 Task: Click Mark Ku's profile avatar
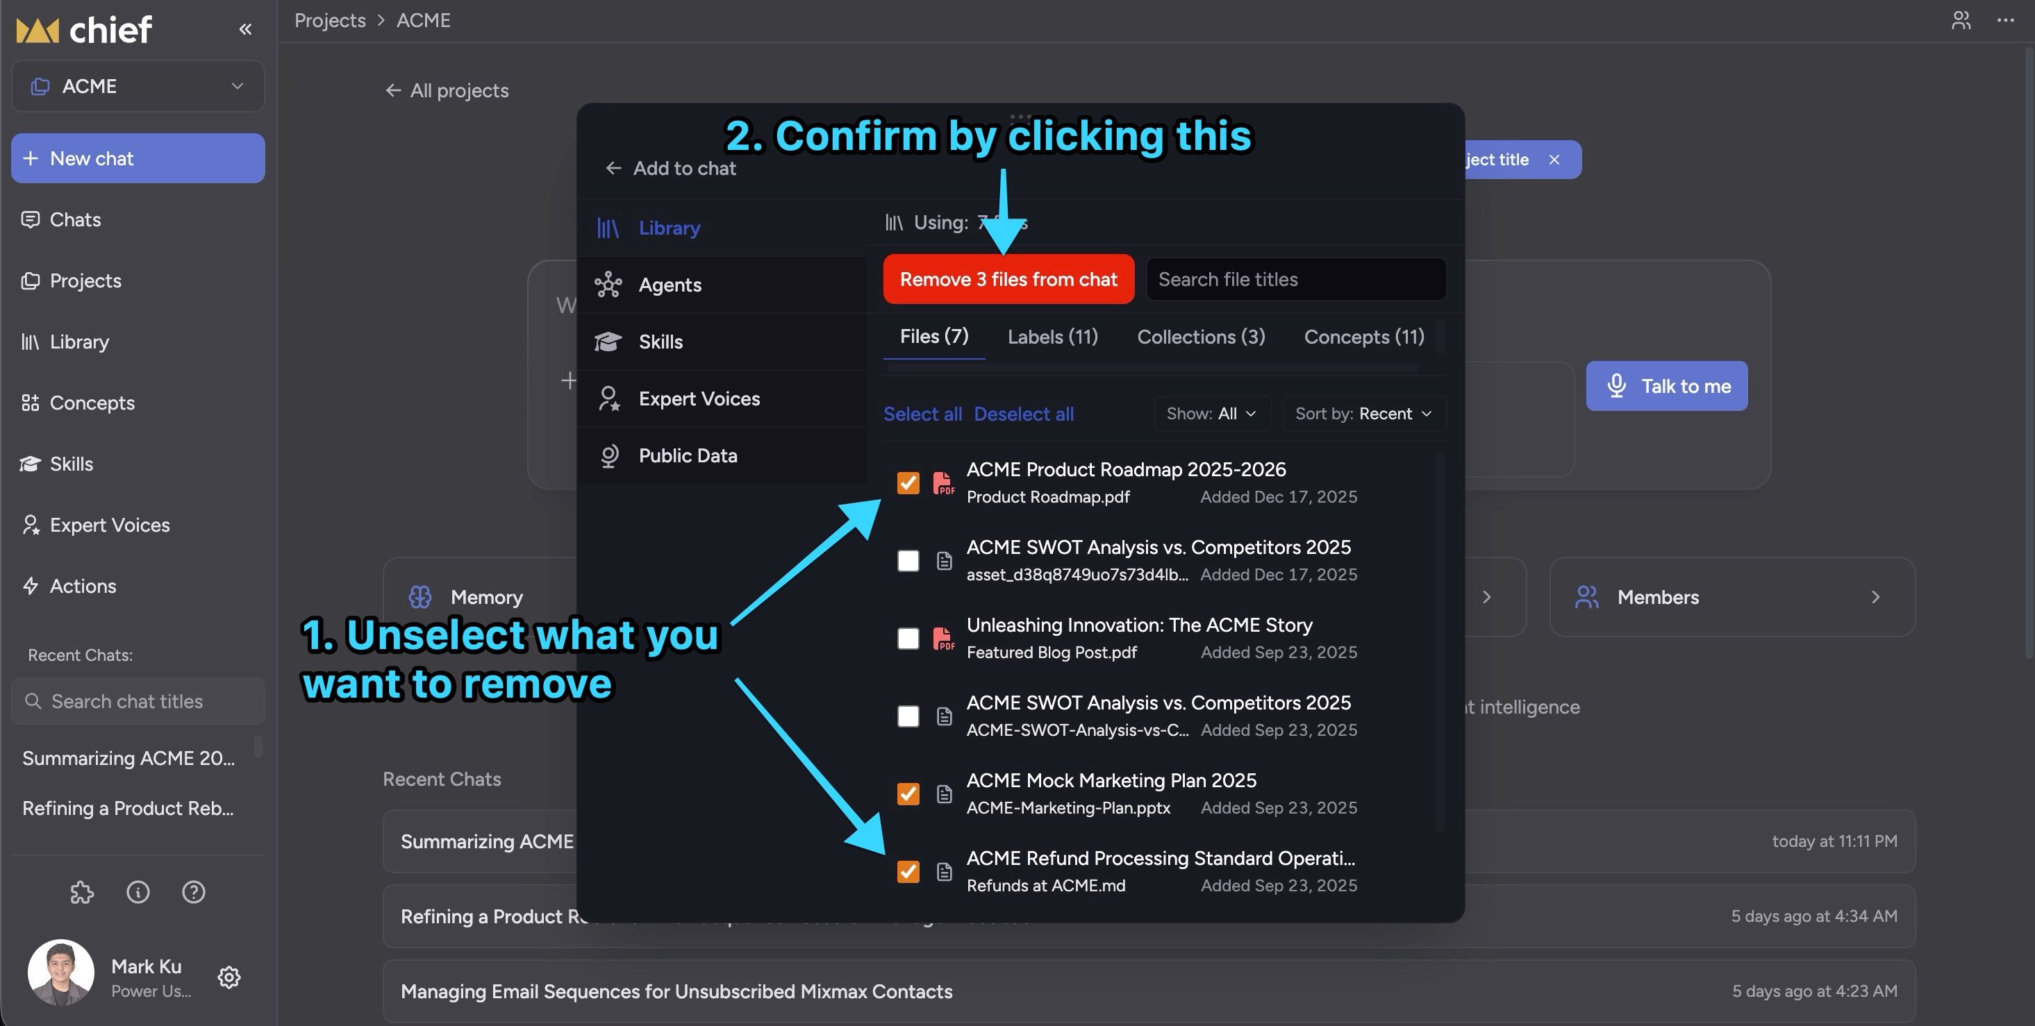click(61, 973)
